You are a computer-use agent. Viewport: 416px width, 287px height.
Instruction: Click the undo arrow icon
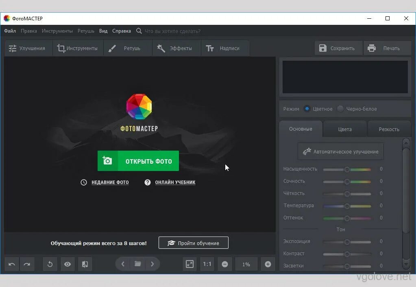click(12, 264)
